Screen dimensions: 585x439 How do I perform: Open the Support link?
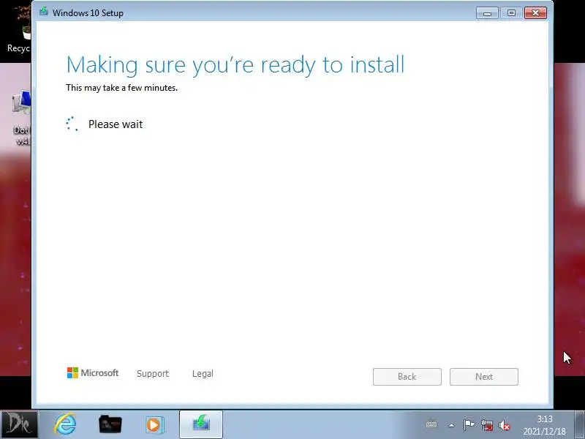click(153, 374)
